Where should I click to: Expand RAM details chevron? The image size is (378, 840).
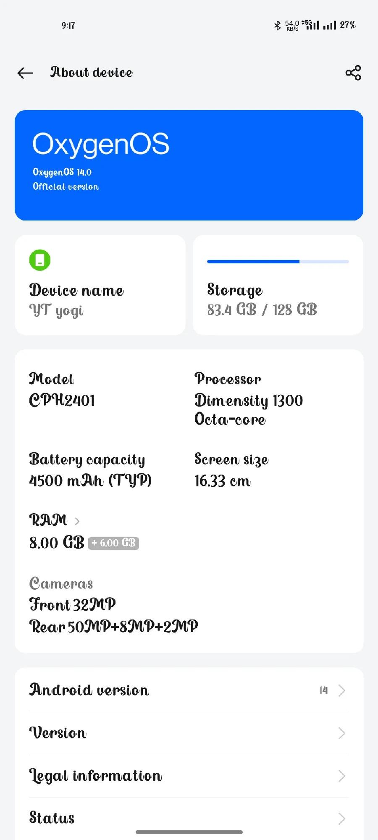[x=77, y=521]
